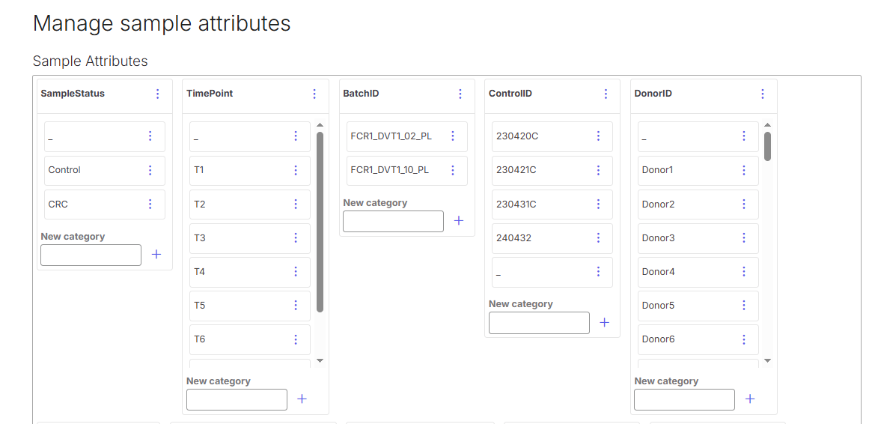Open the ControlID attribute options menu
875x424 pixels.
(x=606, y=94)
